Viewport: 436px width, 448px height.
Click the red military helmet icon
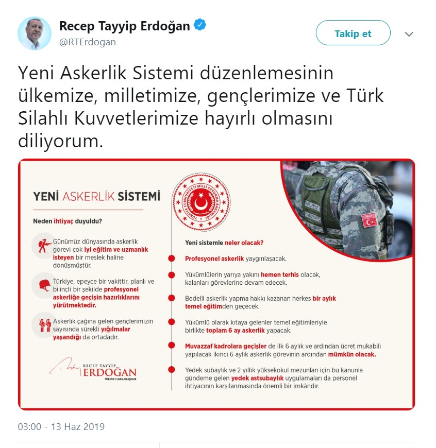tap(45, 286)
